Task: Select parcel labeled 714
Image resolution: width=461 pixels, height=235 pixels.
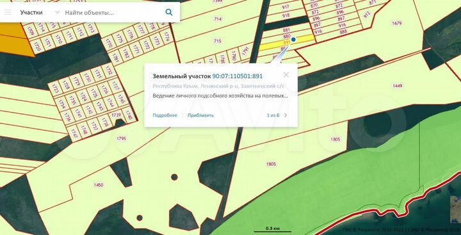Action: click(x=218, y=19)
